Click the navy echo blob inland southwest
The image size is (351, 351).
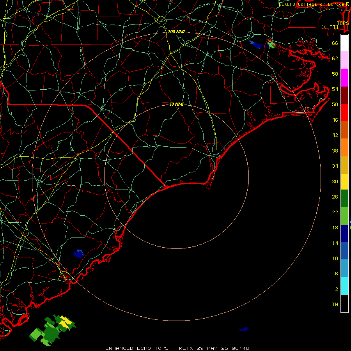coord(78,254)
